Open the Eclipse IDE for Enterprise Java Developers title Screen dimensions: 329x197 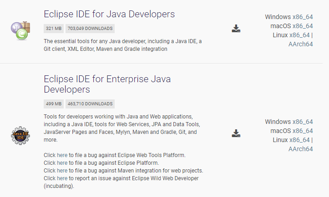point(107,84)
